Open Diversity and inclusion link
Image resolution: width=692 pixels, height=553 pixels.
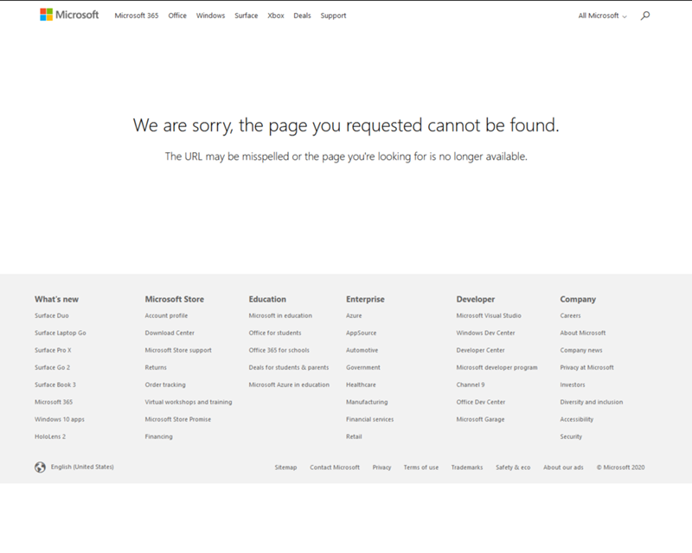point(592,402)
